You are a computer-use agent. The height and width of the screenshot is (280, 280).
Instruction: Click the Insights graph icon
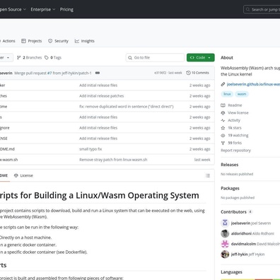point(77,41)
